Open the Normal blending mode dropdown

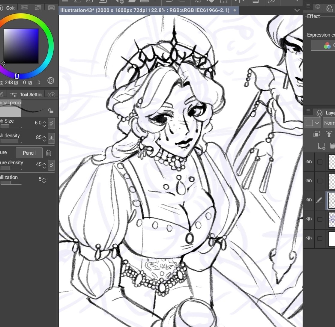coord(329,123)
